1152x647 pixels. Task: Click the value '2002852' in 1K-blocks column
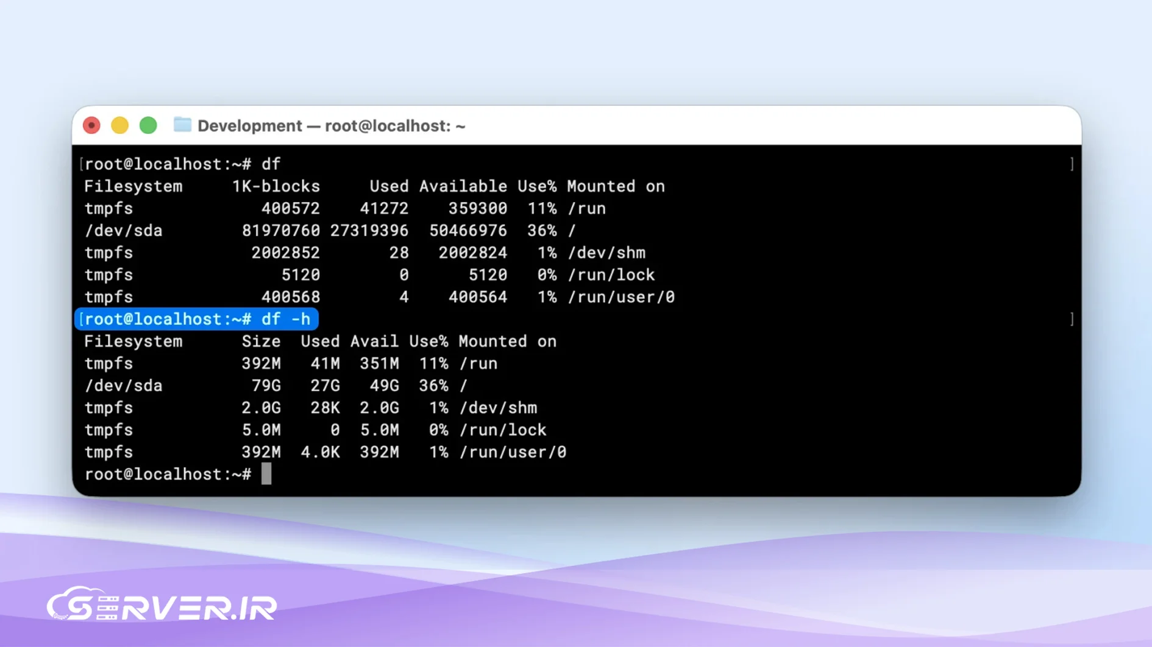pyautogui.click(x=285, y=253)
